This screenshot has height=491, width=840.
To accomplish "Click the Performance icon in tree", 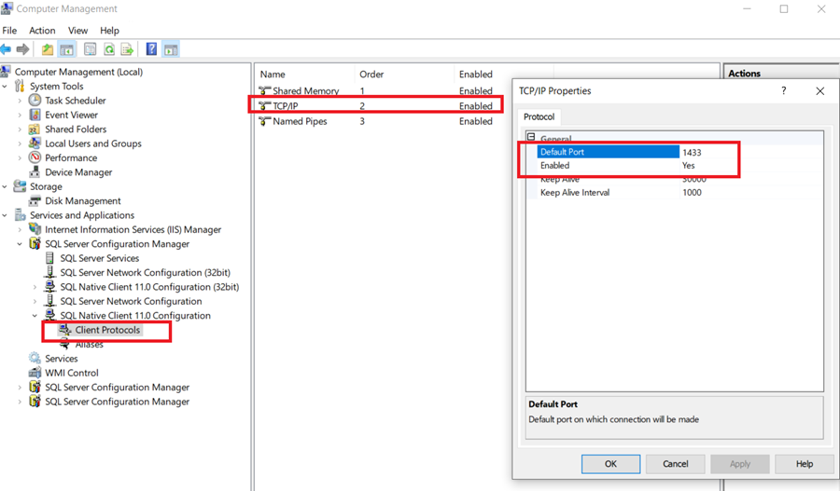I will point(35,157).
